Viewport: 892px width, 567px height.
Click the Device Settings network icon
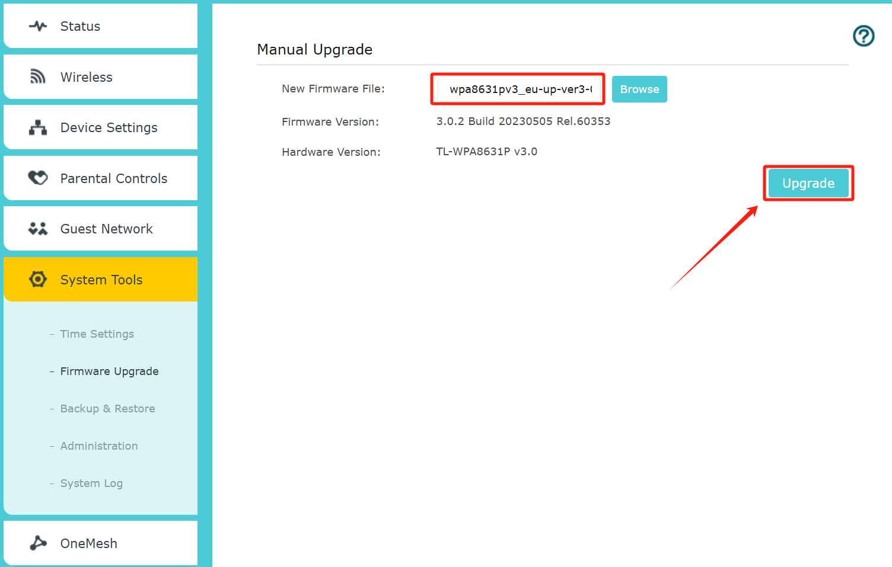click(x=38, y=127)
